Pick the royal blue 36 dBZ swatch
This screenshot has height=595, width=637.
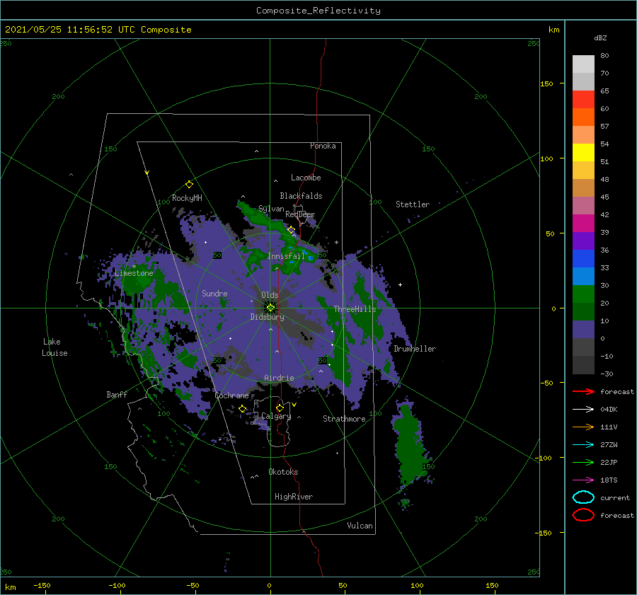(583, 258)
